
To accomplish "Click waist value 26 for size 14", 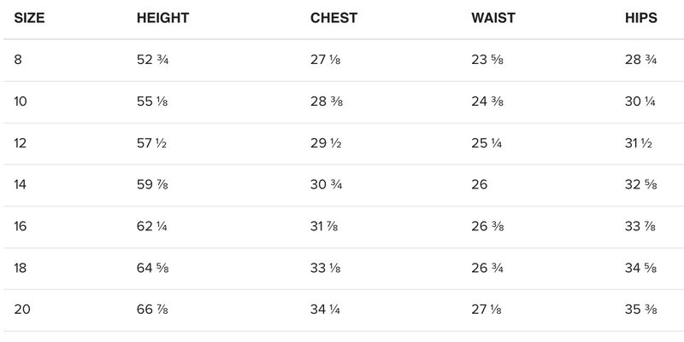I will point(480,185).
